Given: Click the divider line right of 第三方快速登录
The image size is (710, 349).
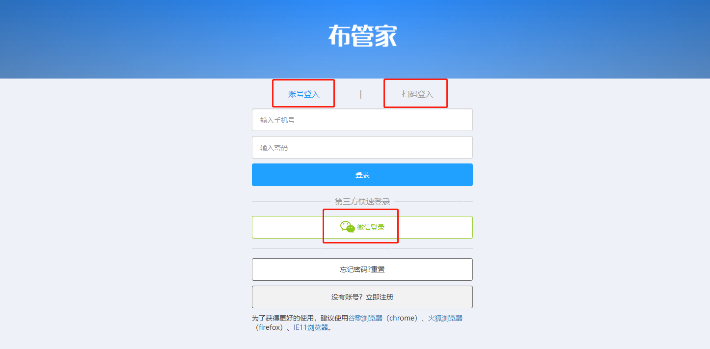Looking at the screenshot, I should coord(433,201).
